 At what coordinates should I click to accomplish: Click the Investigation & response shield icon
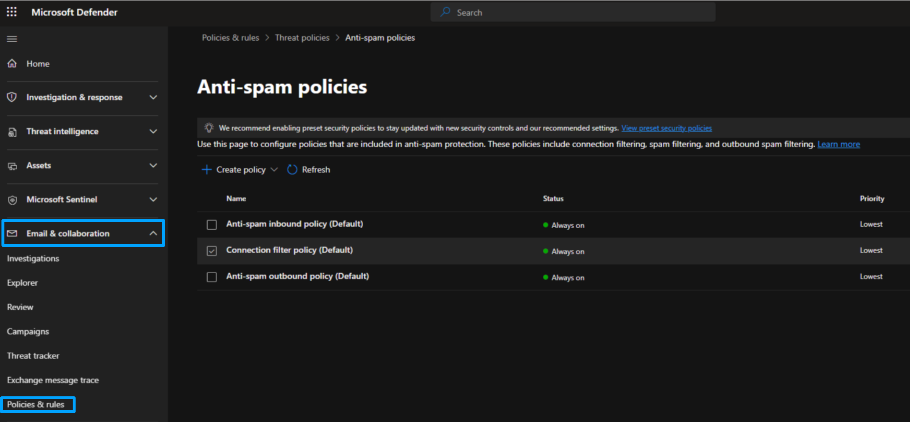coord(12,97)
